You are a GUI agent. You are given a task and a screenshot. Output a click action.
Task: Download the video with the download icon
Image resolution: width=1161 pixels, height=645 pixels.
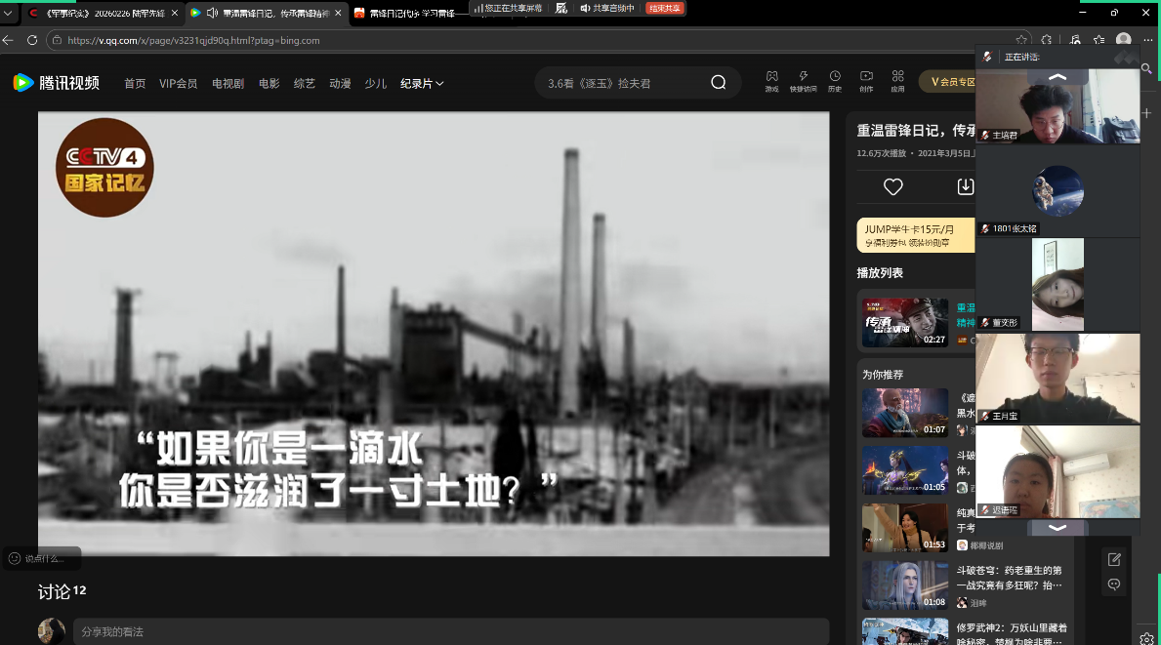965,186
